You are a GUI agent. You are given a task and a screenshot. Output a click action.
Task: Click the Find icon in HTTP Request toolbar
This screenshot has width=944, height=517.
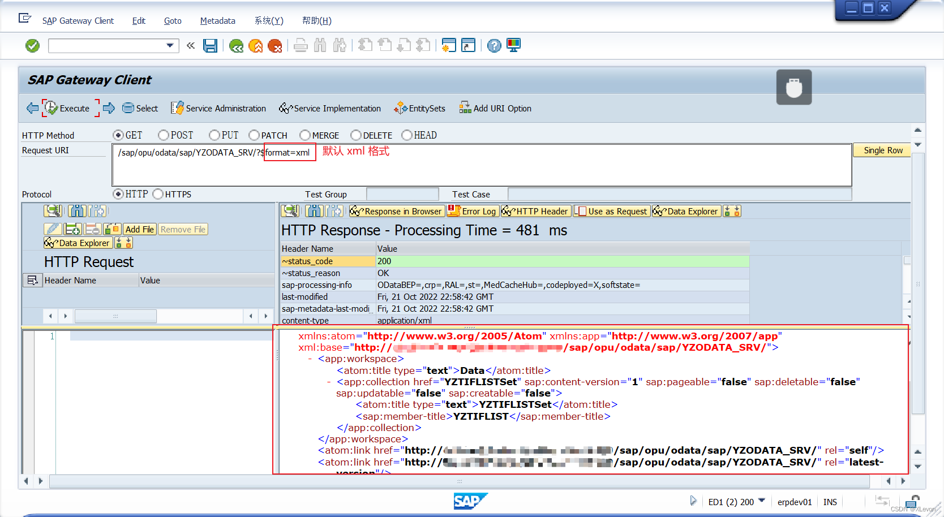click(x=78, y=211)
